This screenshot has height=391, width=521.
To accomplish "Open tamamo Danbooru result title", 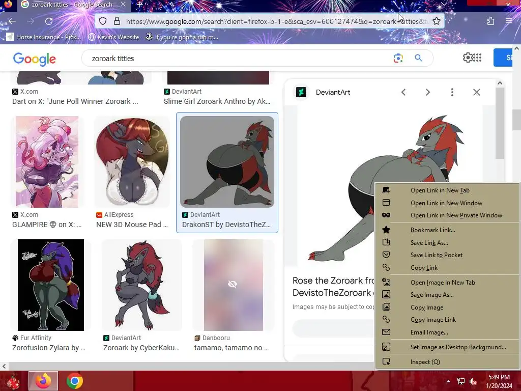I will (231, 347).
